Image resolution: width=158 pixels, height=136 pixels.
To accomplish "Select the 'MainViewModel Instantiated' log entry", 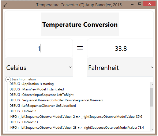I will [x=37, y=89].
